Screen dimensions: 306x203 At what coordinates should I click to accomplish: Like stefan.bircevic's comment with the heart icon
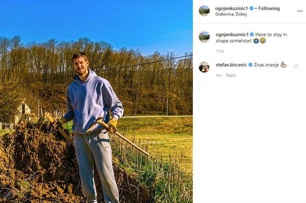point(296,66)
